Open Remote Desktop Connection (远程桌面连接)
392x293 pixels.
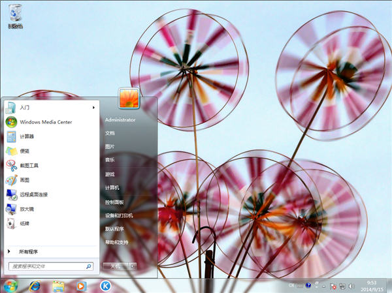(33, 194)
